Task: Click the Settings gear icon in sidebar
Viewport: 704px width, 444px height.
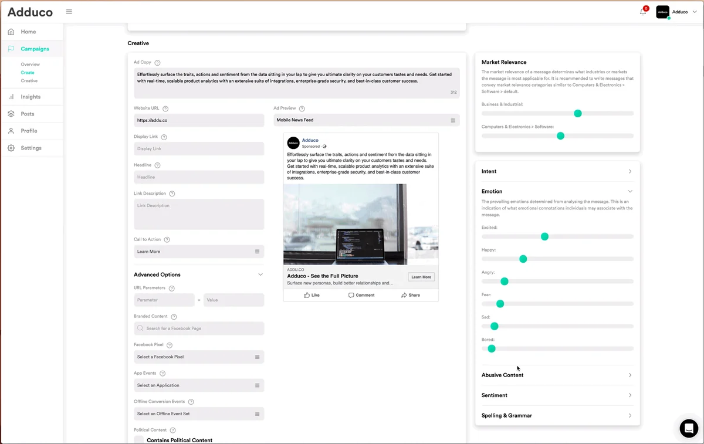Action: 11,148
